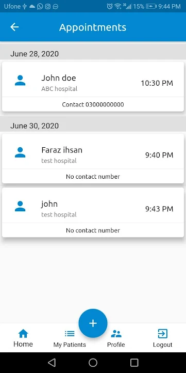Tap the Logout label in bottom bar
Screen dimensions: 186x373
tap(162, 345)
